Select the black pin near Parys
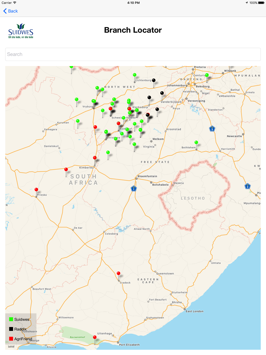The image size is (266, 355). [157, 110]
